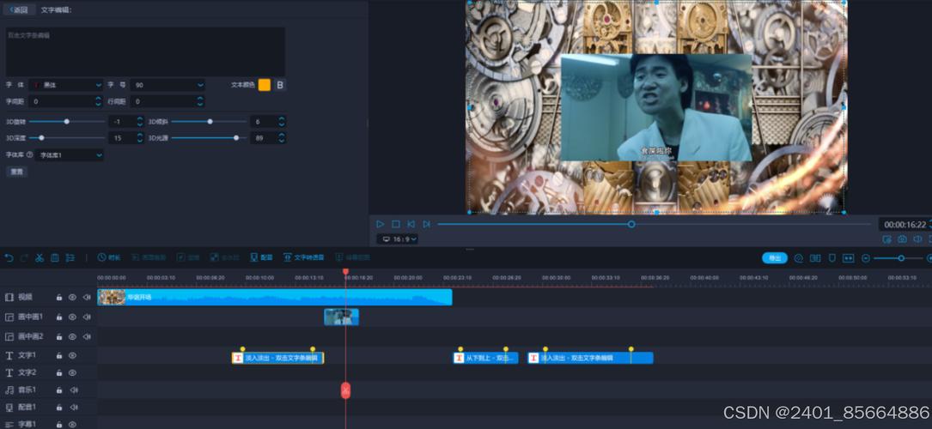This screenshot has height=429, width=932.
Task: Select the scissors cut tool in toolbar
Action: 40,257
